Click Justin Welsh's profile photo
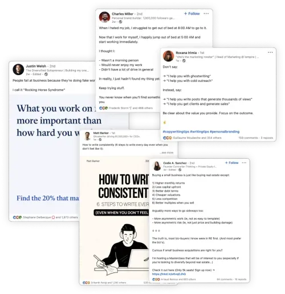The image size is (285, 294). (x=18, y=69)
